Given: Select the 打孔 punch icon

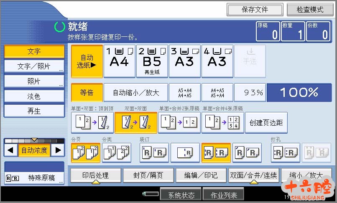Looking at the screenshot, I should (285, 152).
